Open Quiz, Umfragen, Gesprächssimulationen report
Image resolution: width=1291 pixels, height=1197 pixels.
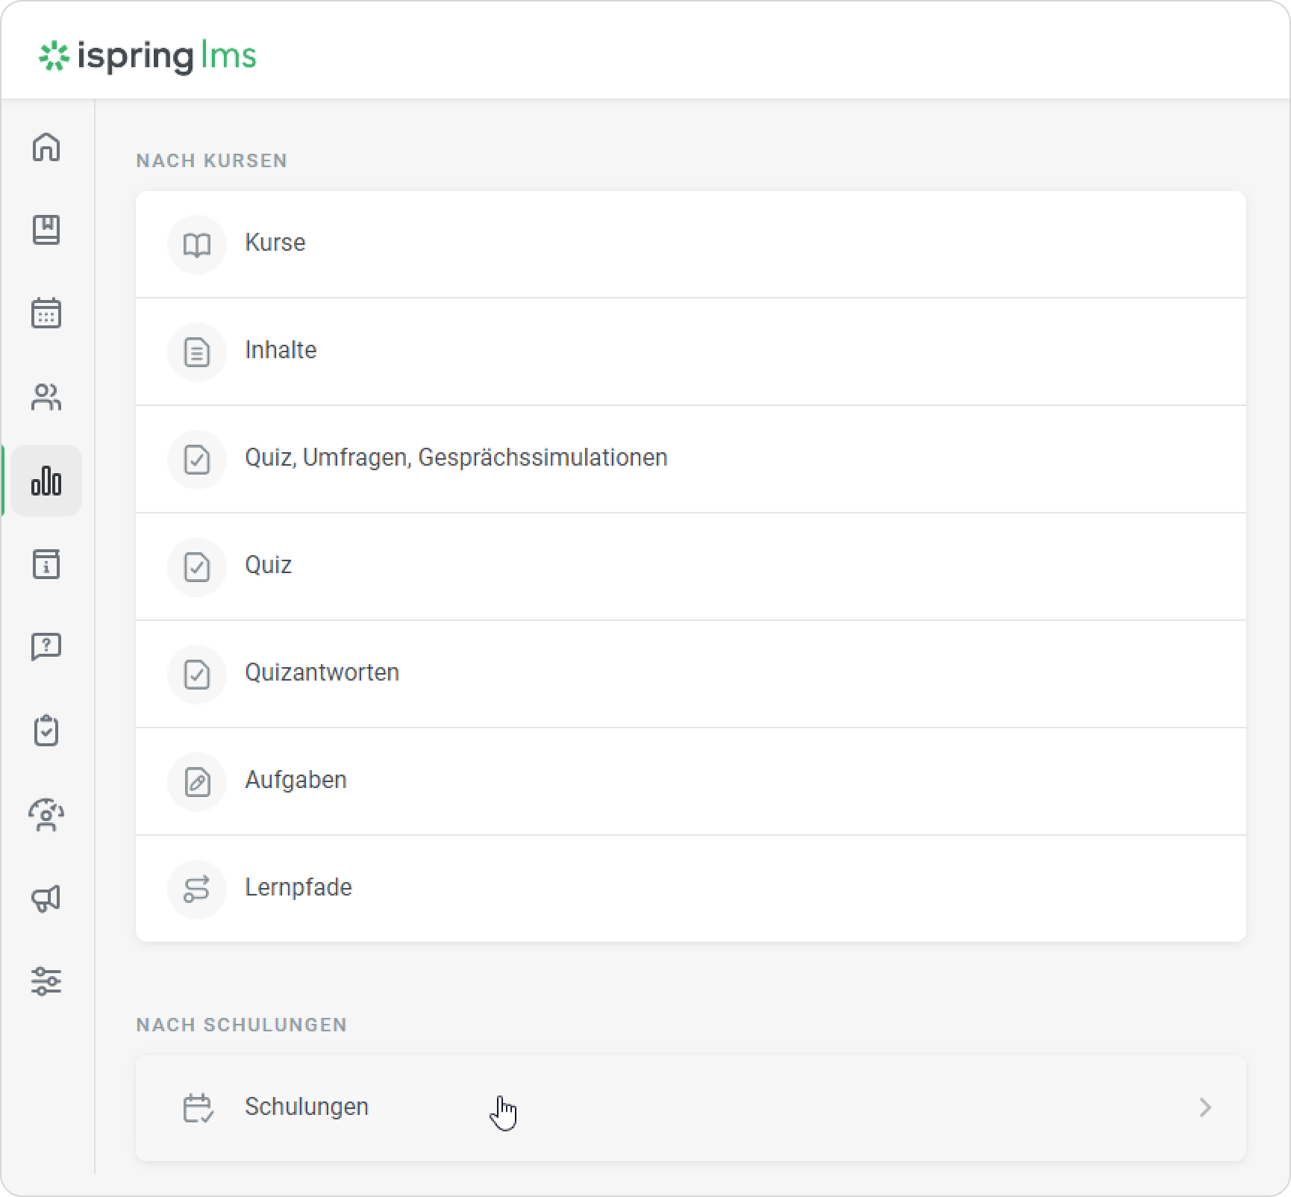(691, 460)
